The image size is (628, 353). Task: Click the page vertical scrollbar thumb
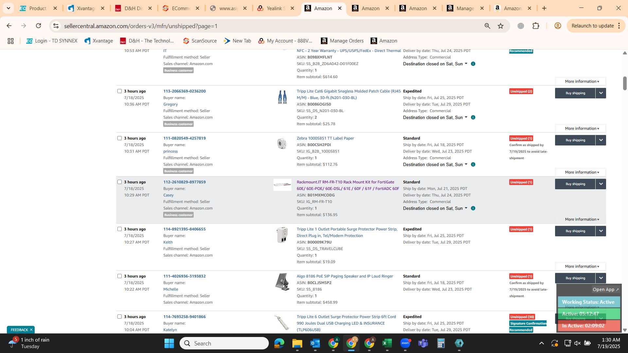pos(625,83)
